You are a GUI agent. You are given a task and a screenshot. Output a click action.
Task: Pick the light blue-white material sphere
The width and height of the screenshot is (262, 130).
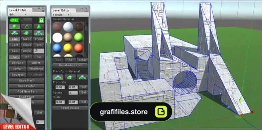pos(68,27)
